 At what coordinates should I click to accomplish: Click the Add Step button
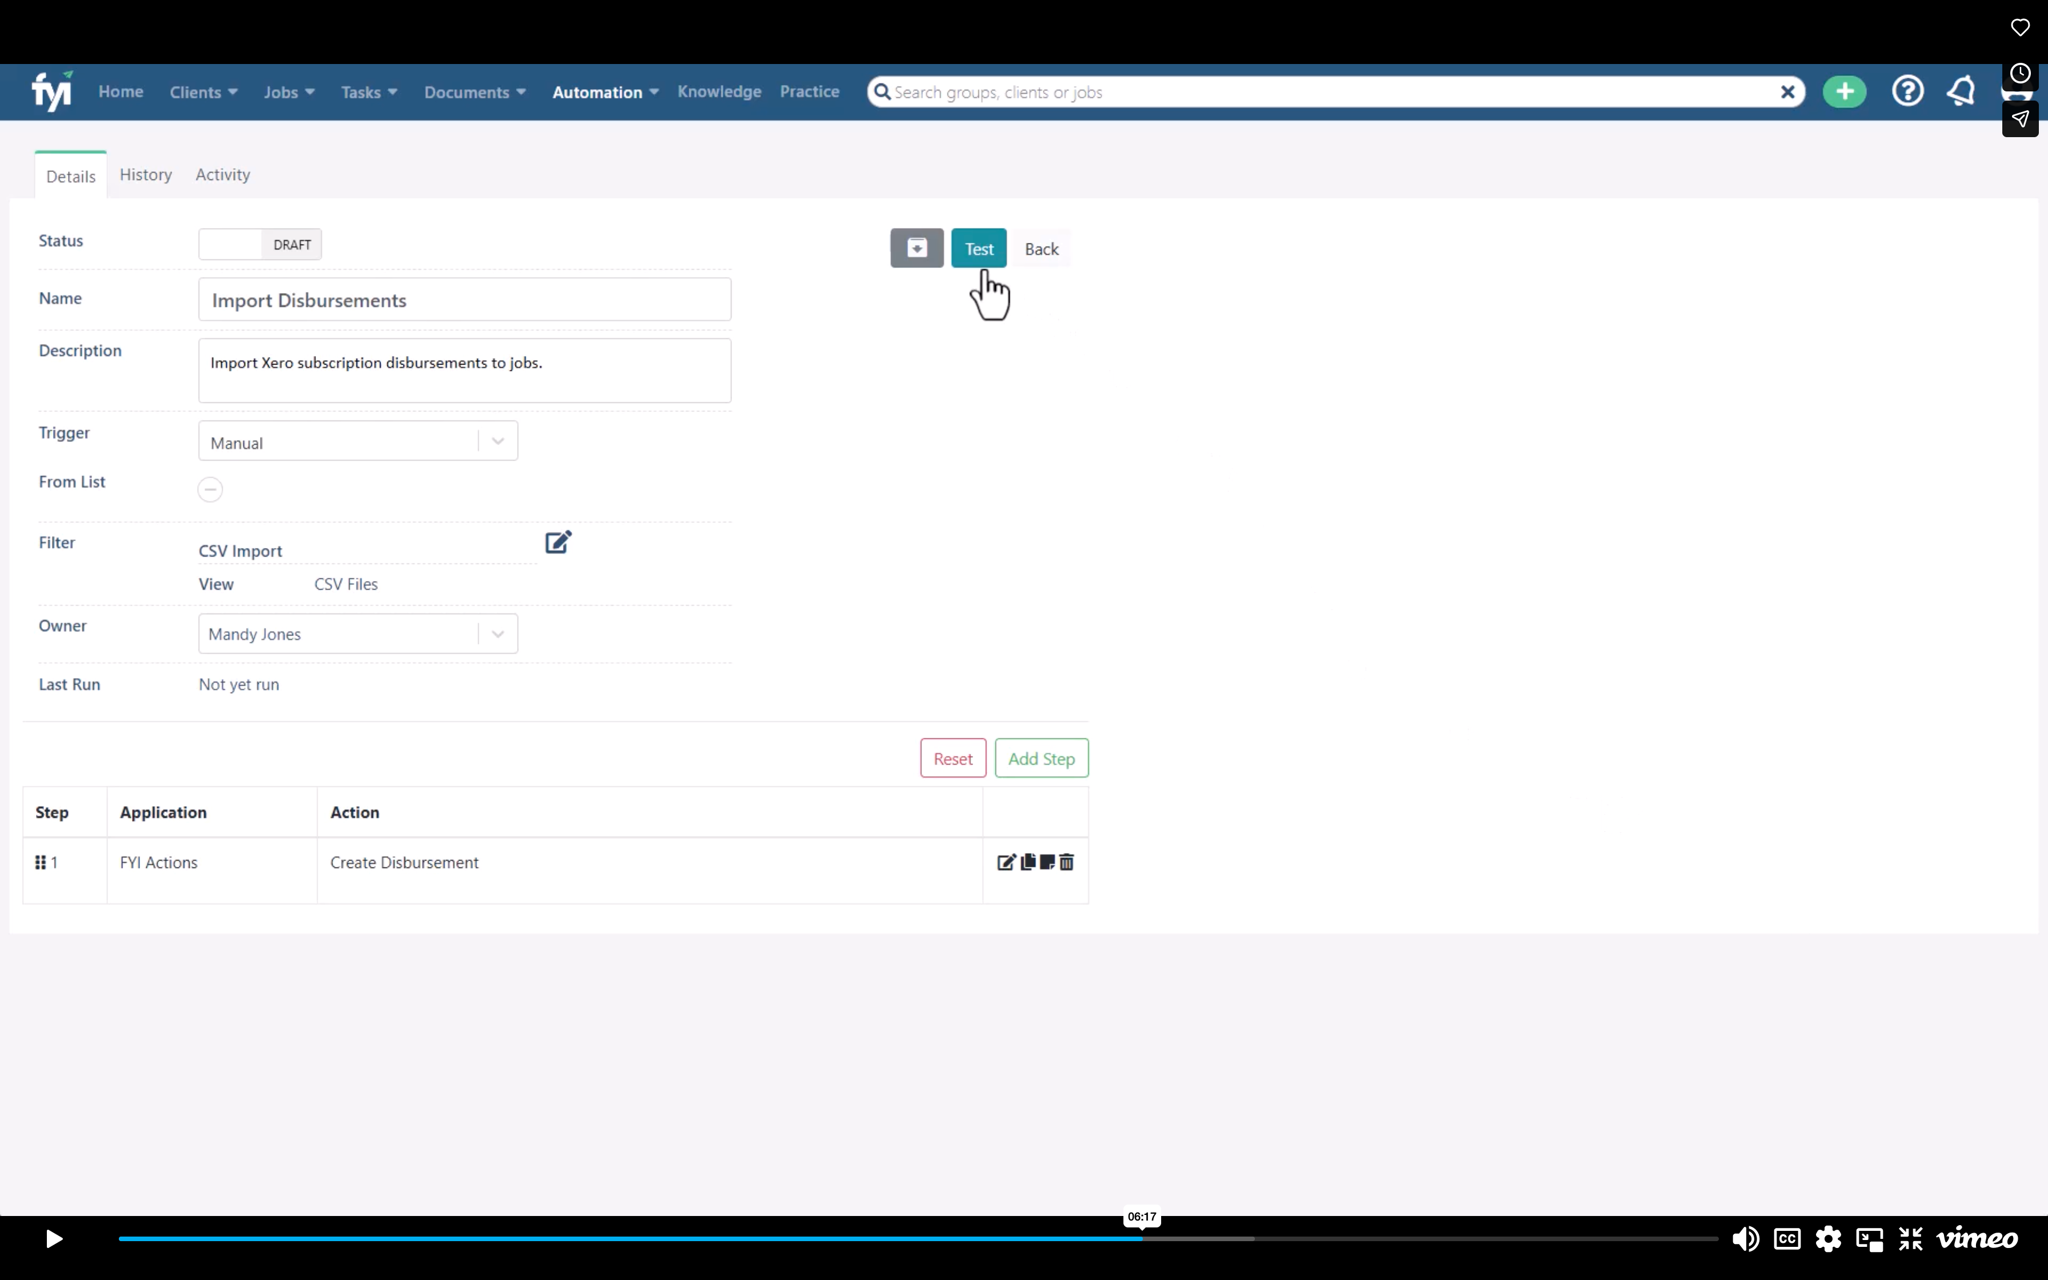1042,758
